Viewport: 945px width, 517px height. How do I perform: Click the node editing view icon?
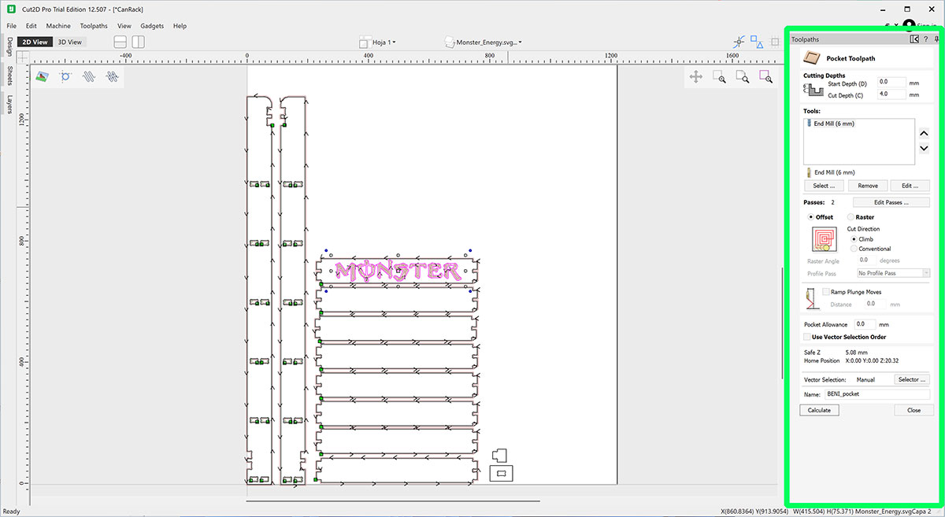tap(66, 76)
